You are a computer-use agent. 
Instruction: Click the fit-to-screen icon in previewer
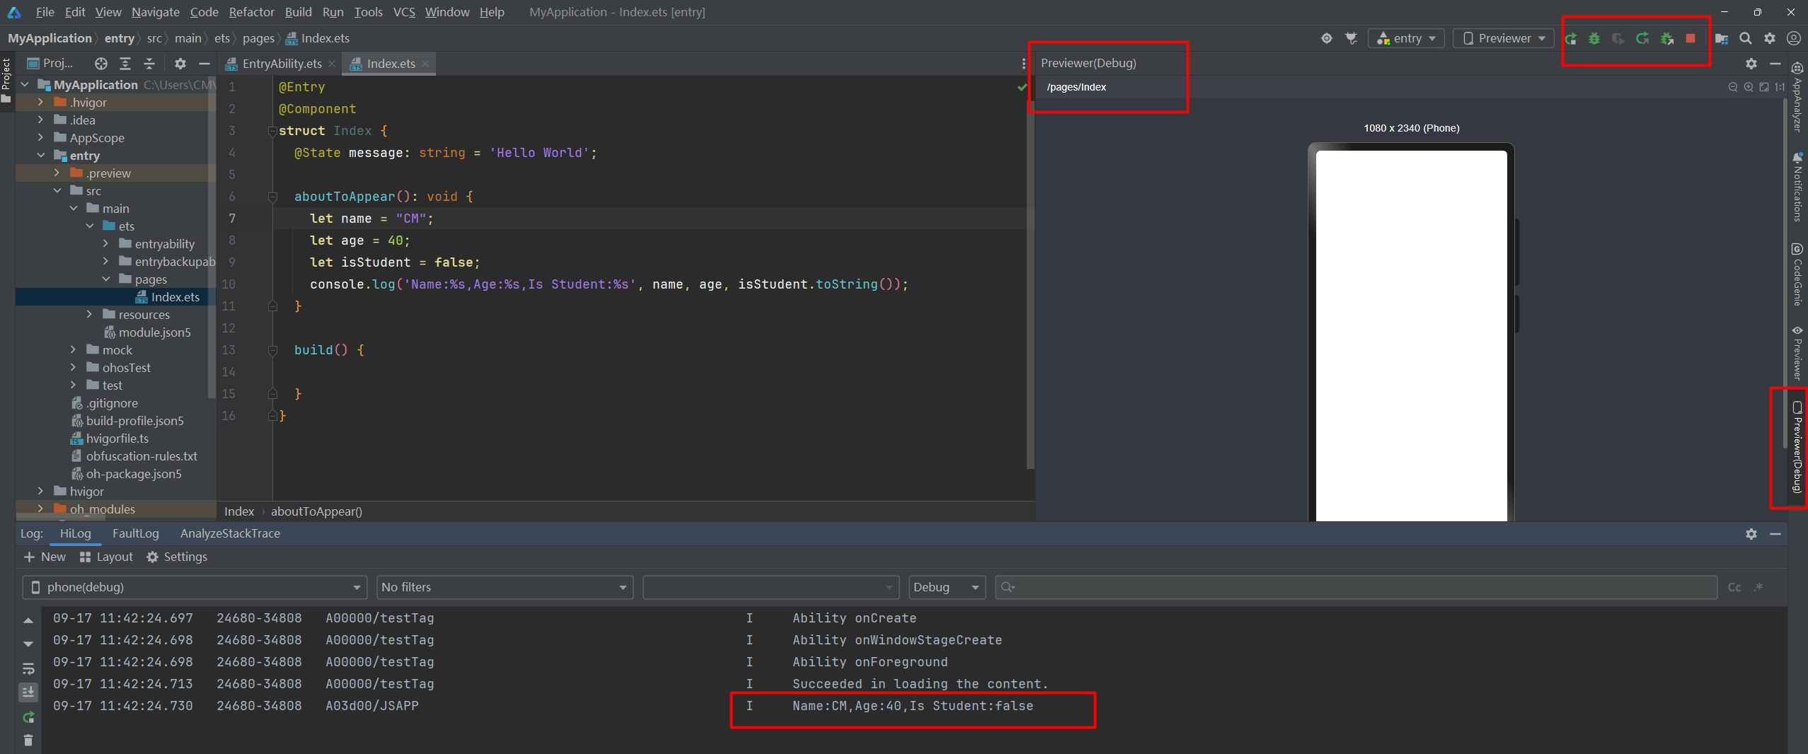(x=1764, y=87)
